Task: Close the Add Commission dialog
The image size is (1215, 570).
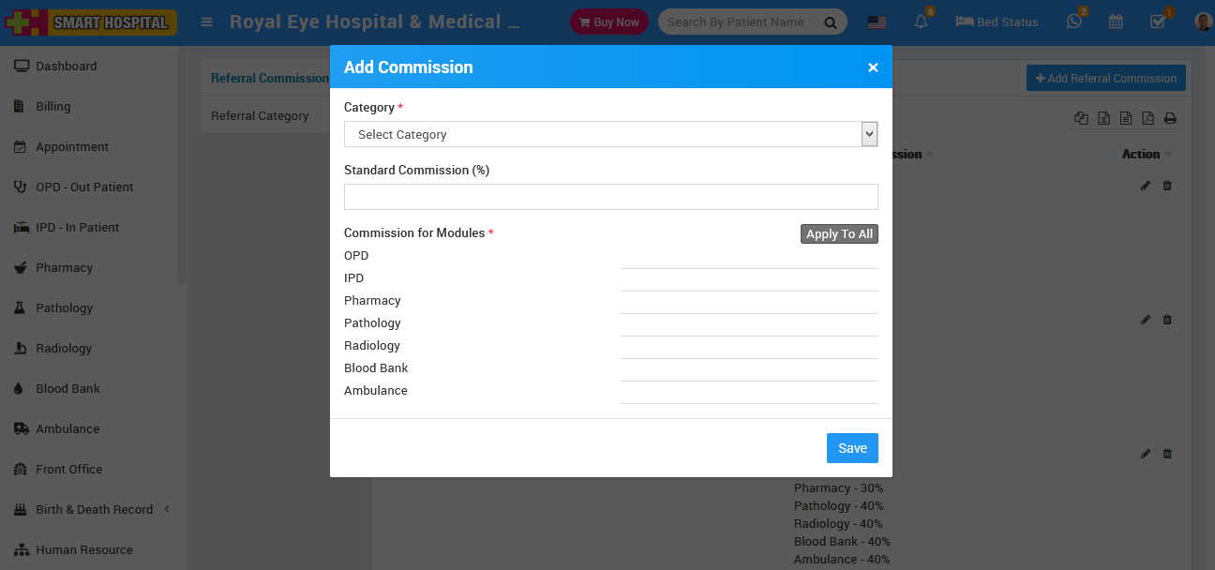Action: [x=873, y=67]
